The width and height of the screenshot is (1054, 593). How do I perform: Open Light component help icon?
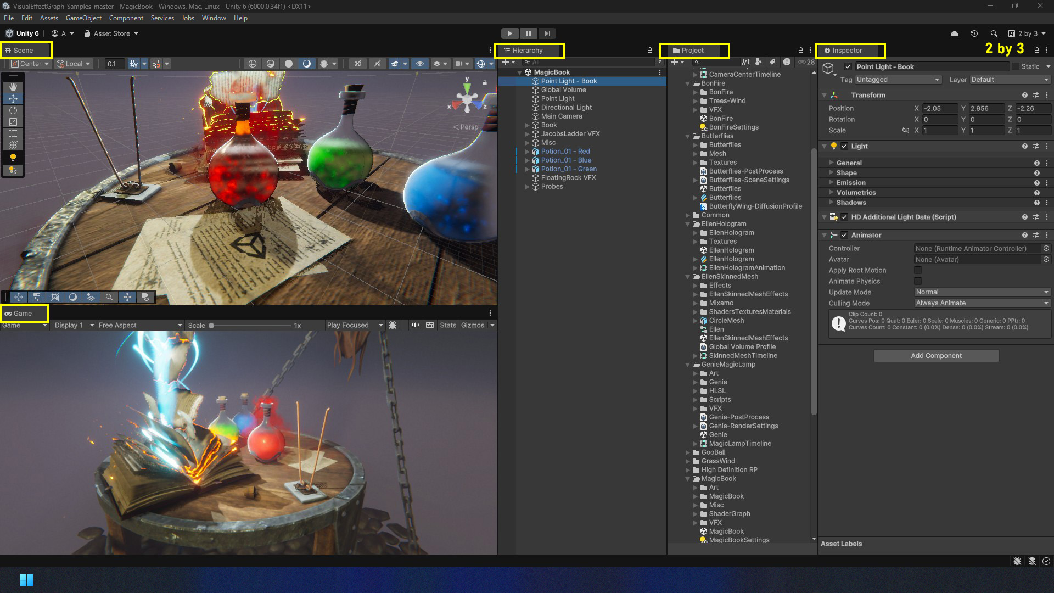pos(1024,146)
